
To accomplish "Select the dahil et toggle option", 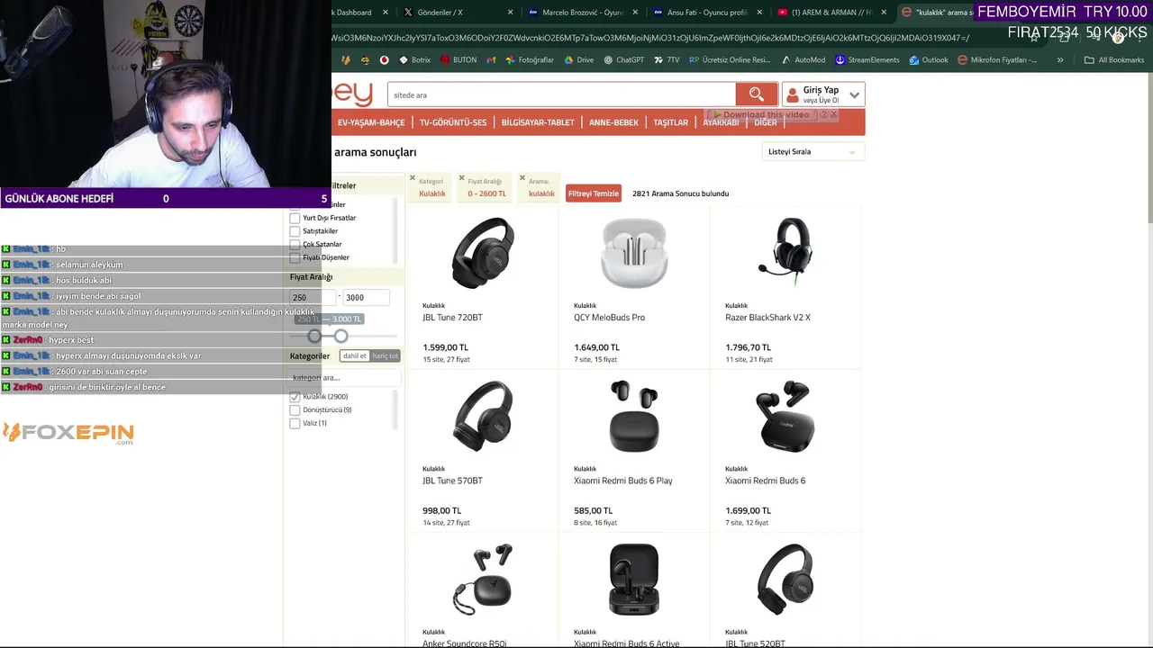I will pos(355,356).
